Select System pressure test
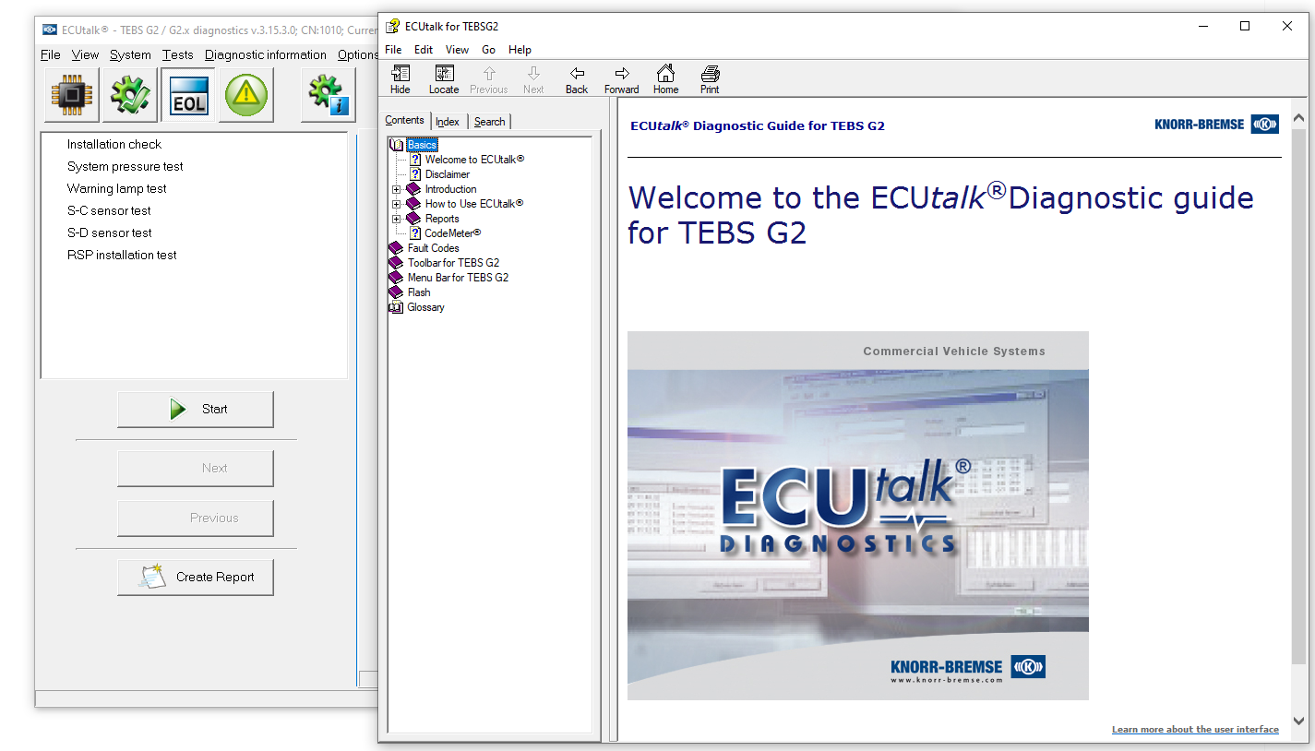1315x751 pixels. [x=126, y=167]
